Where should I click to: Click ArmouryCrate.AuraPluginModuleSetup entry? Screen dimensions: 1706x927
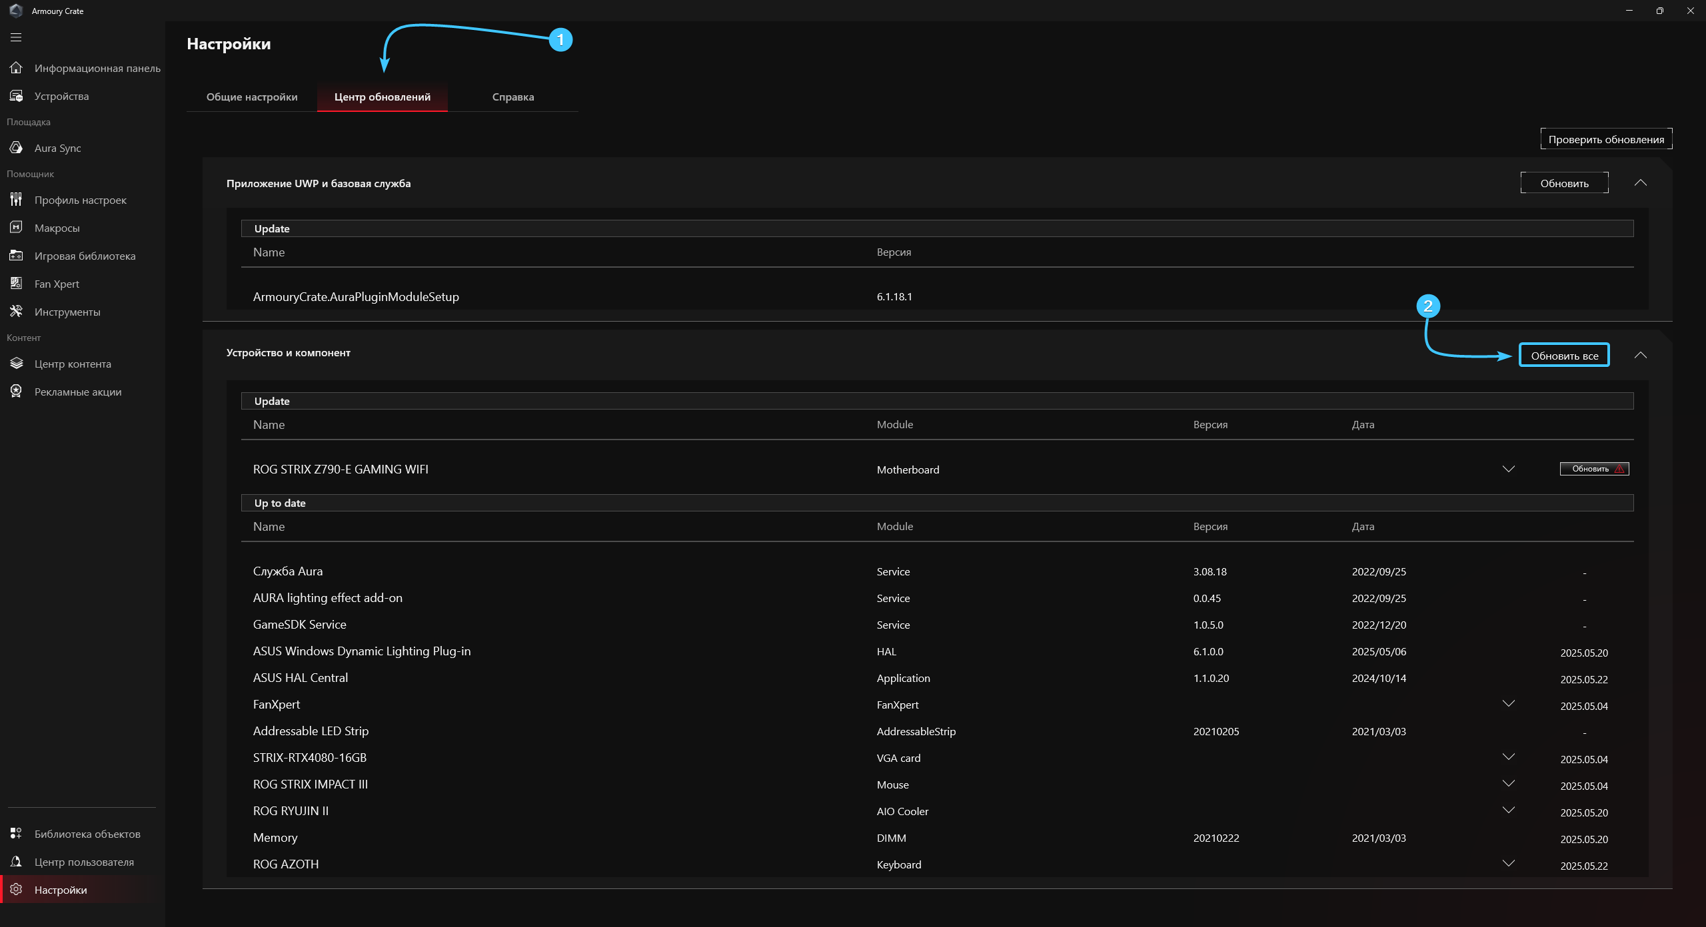[x=356, y=297]
